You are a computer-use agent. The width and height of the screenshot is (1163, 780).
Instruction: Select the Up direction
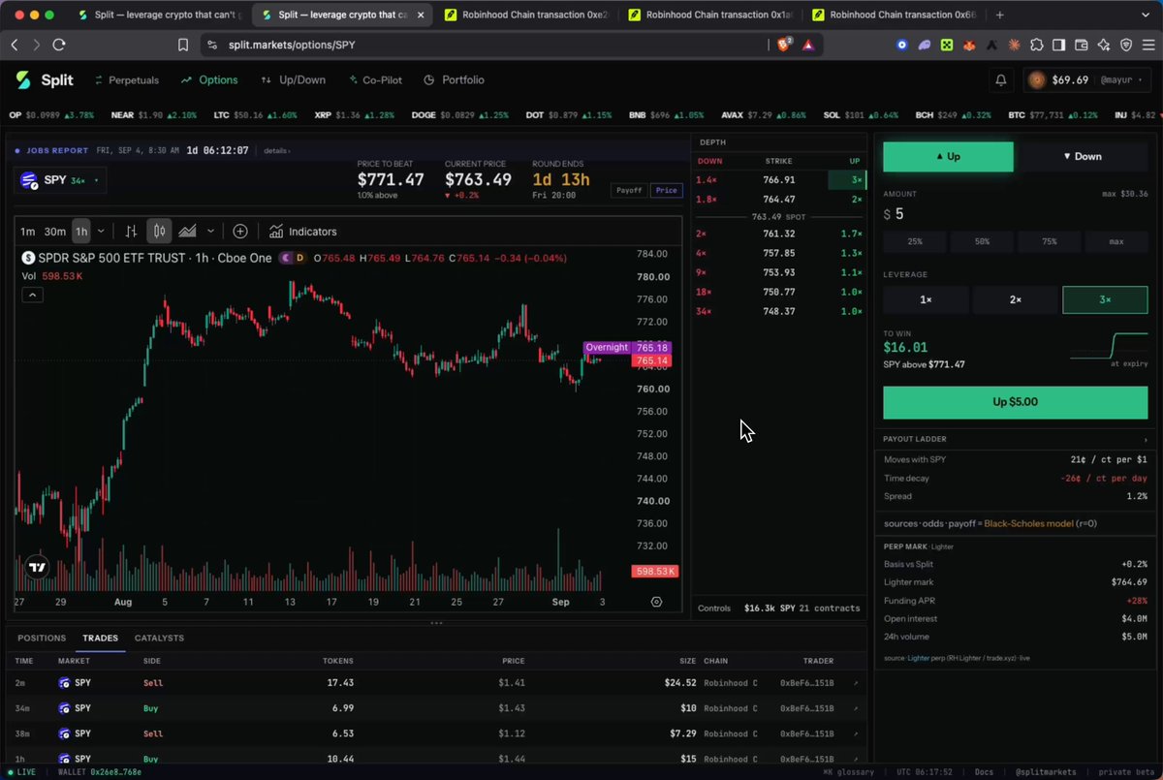point(948,156)
